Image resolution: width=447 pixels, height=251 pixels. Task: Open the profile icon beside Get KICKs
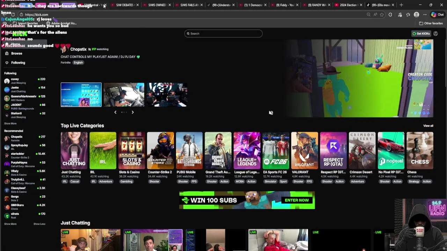click(x=435, y=33)
